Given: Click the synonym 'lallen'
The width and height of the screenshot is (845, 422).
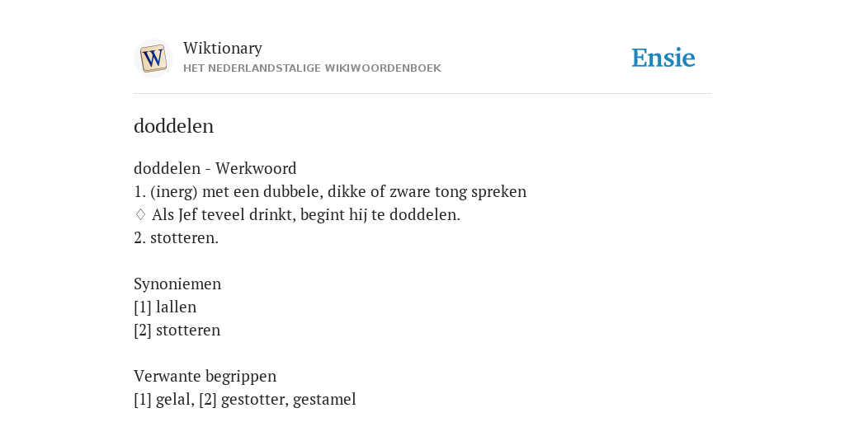Looking at the screenshot, I should (x=177, y=307).
